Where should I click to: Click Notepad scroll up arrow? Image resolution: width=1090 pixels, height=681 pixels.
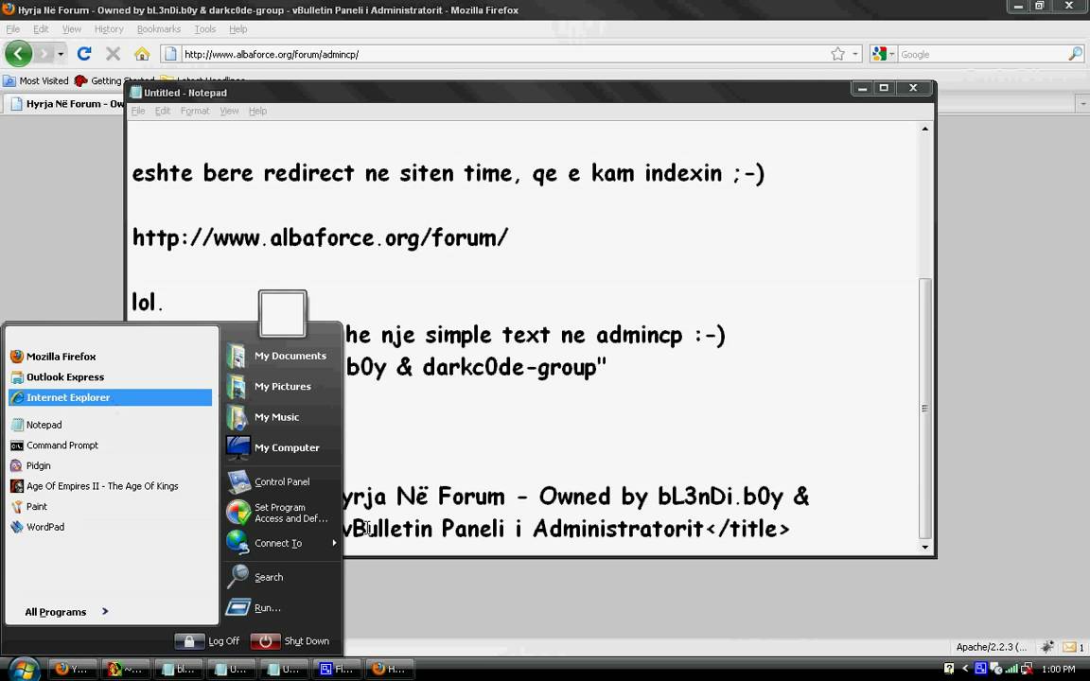coord(924,129)
